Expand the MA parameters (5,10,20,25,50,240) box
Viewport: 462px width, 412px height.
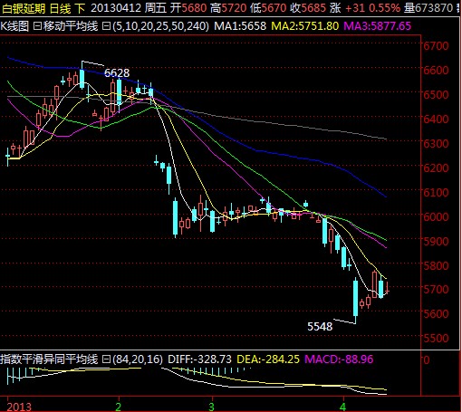[106, 26]
